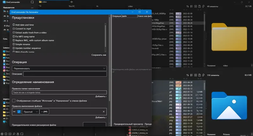Toggle dual-pane layout icon in bottom bar
The image size is (253, 136).
(x=10, y=134)
